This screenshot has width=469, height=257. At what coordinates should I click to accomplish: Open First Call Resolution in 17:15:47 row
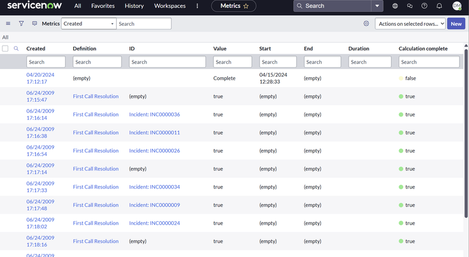coord(96,96)
